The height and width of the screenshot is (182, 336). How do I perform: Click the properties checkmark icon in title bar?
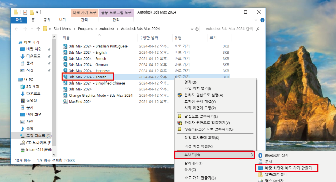25,12
